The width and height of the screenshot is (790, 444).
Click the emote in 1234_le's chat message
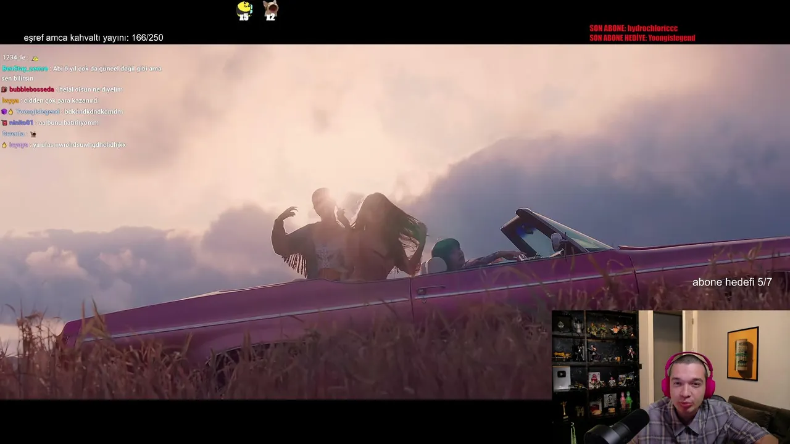pos(35,58)
